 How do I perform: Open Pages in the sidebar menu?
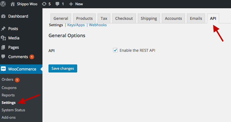click(14, 47)
